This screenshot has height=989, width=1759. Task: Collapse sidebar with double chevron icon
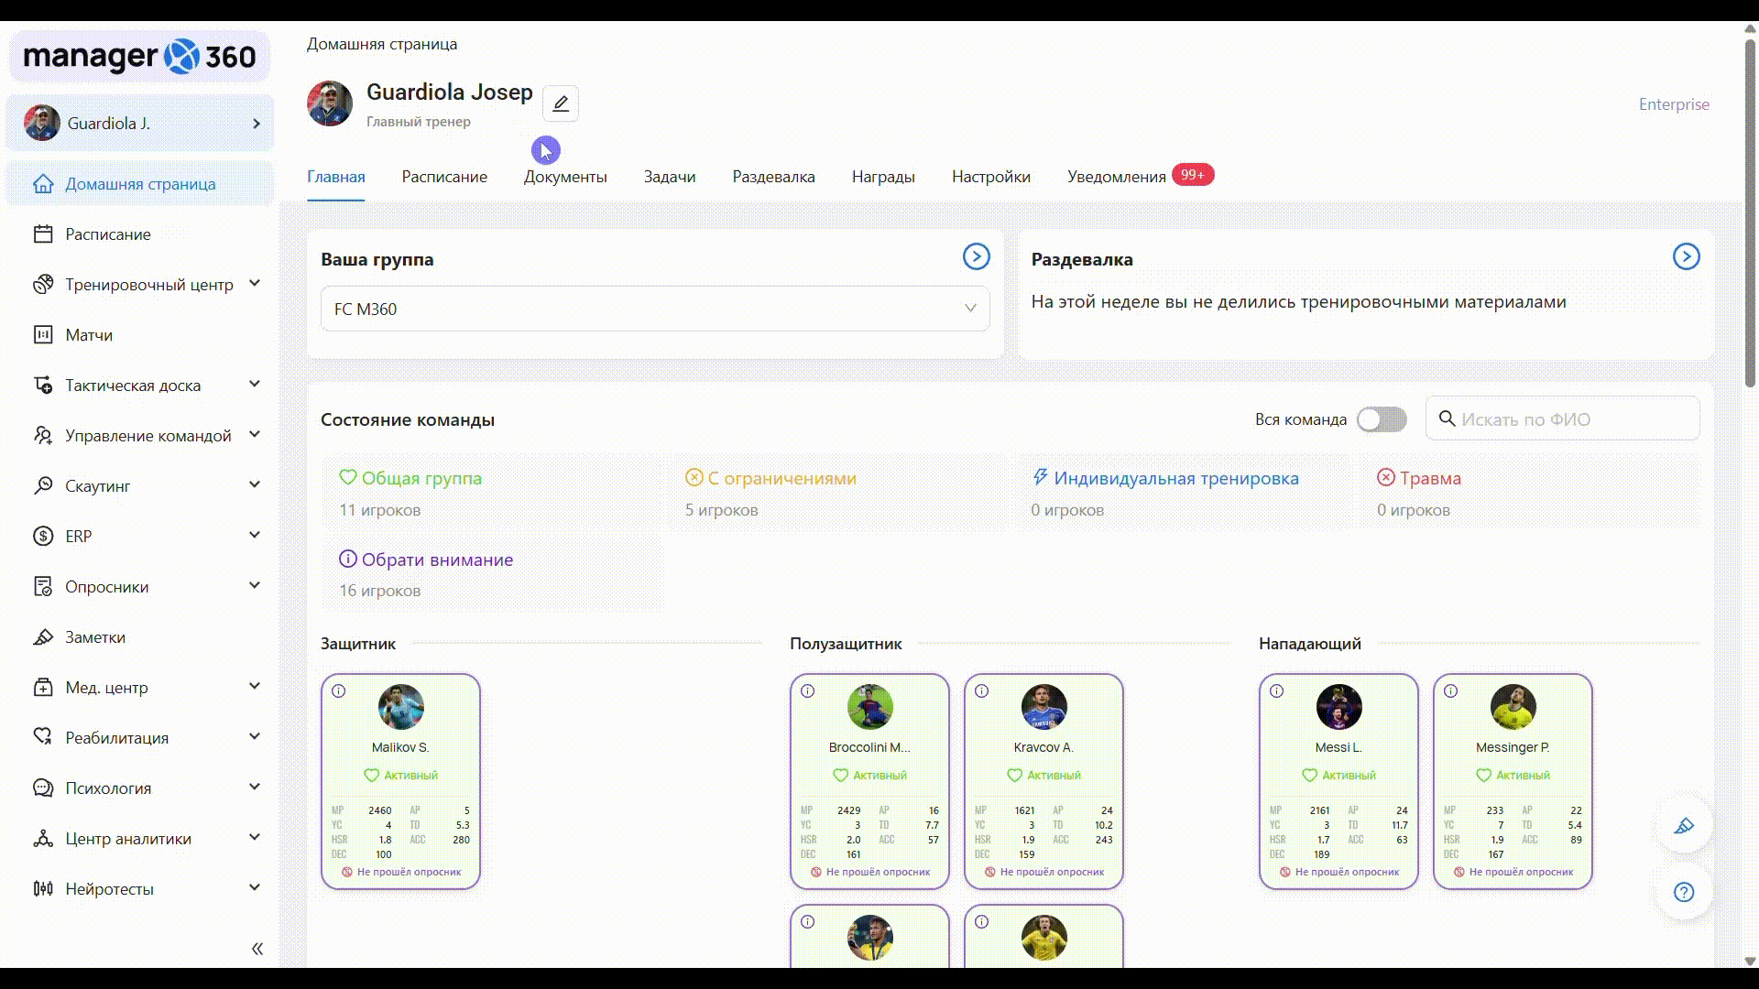coord(257,949)
